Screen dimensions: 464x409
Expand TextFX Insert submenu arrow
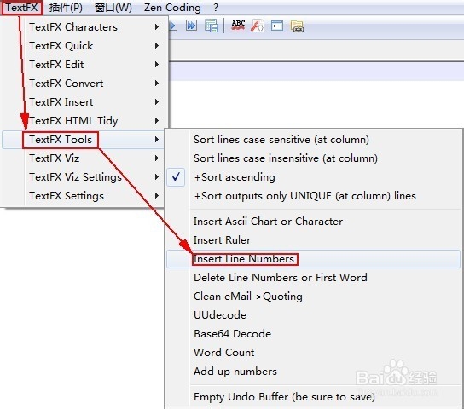point(157,102)
